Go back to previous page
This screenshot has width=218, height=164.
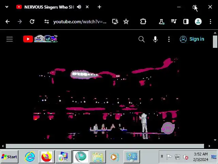7,22
